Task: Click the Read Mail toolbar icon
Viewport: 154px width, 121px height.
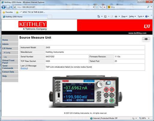Action: point(112,16)
